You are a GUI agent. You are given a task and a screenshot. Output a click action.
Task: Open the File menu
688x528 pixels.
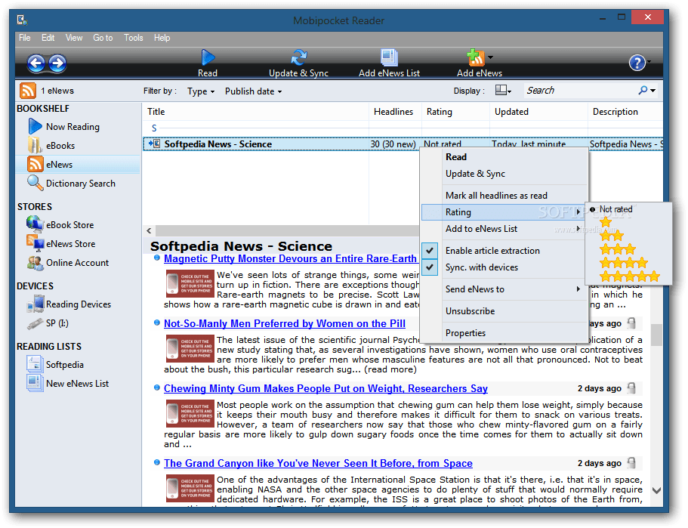(x=25, y=38)
